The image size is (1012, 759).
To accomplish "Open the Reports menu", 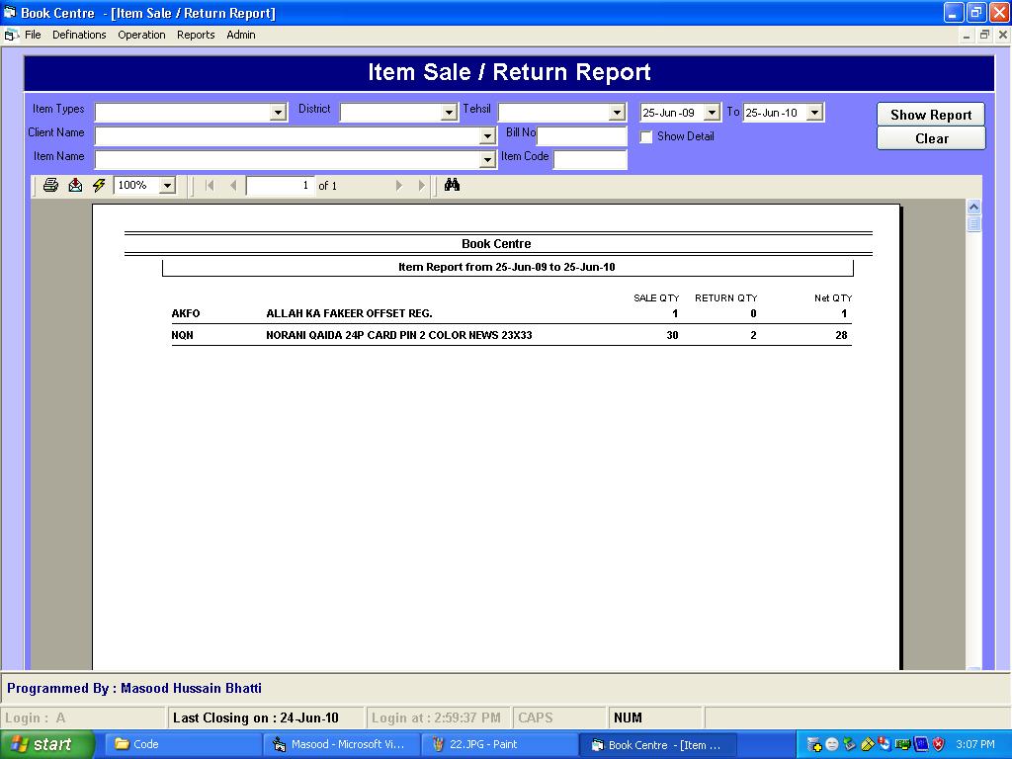I will [196, 35].
